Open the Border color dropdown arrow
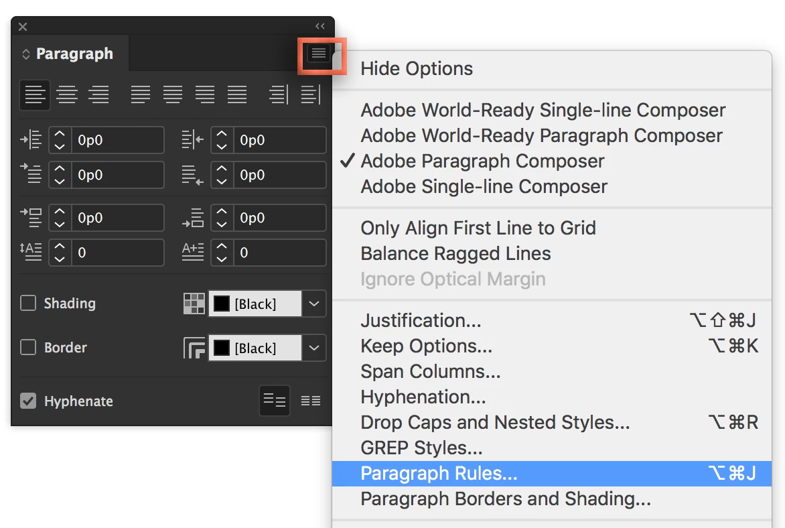 [314, 348]
